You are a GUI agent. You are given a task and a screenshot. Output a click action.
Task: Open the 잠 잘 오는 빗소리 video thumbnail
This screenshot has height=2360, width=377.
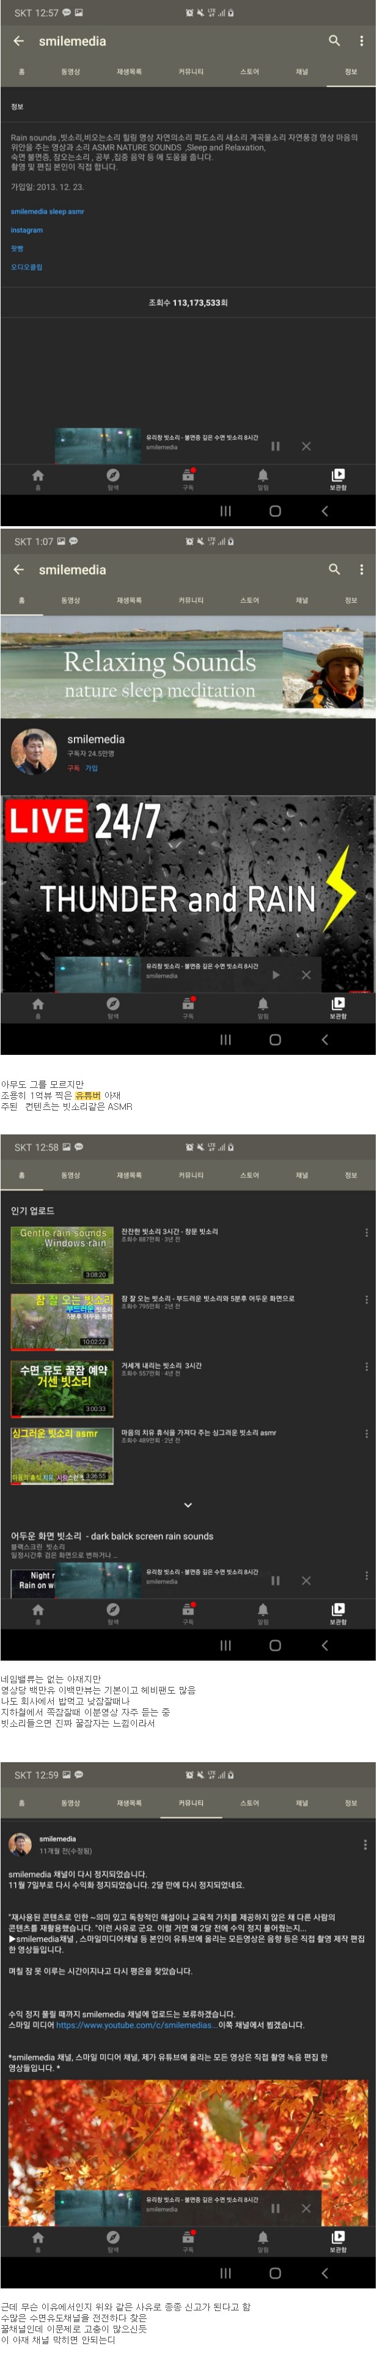pyautogui.click(x=62, y=1322)
